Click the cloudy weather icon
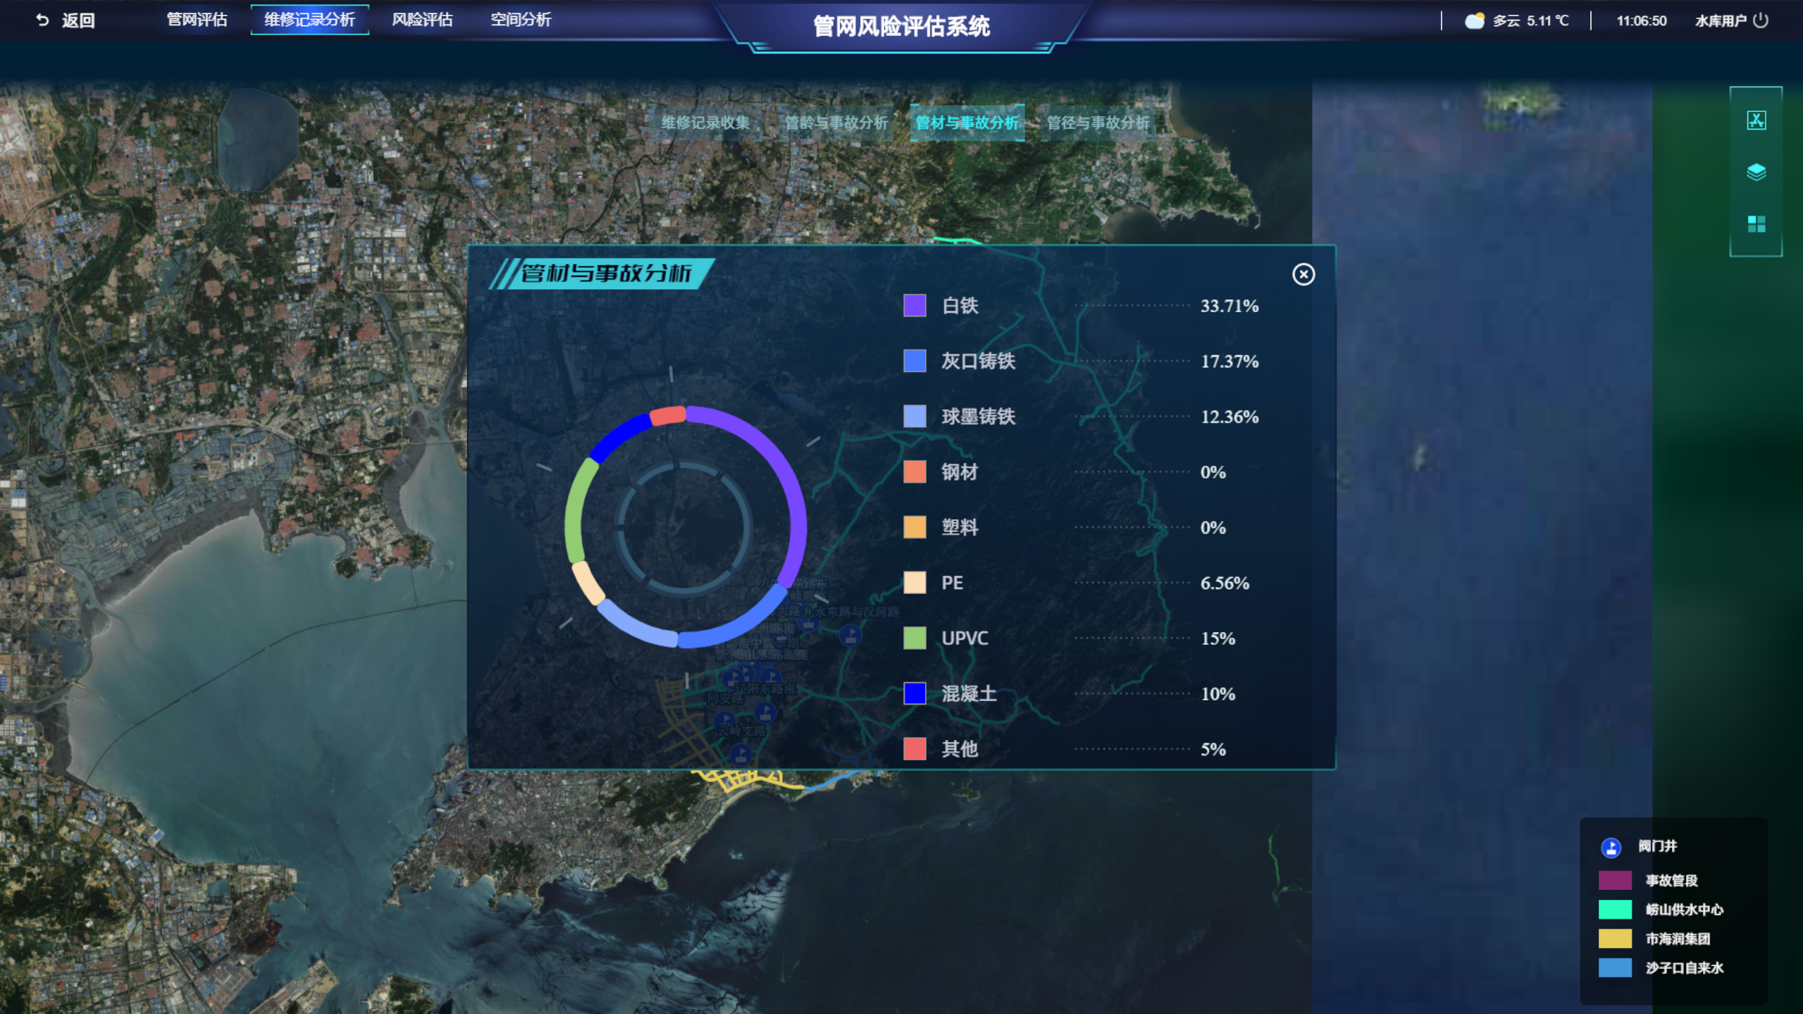This screenshot has width=1803, height=1014. tap(1474, 20)
